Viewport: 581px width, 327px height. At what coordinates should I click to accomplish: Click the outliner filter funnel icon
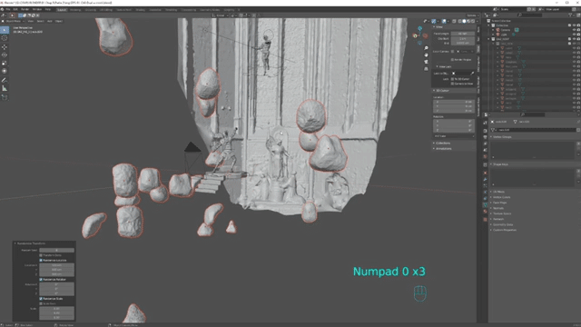coord(571,15)
